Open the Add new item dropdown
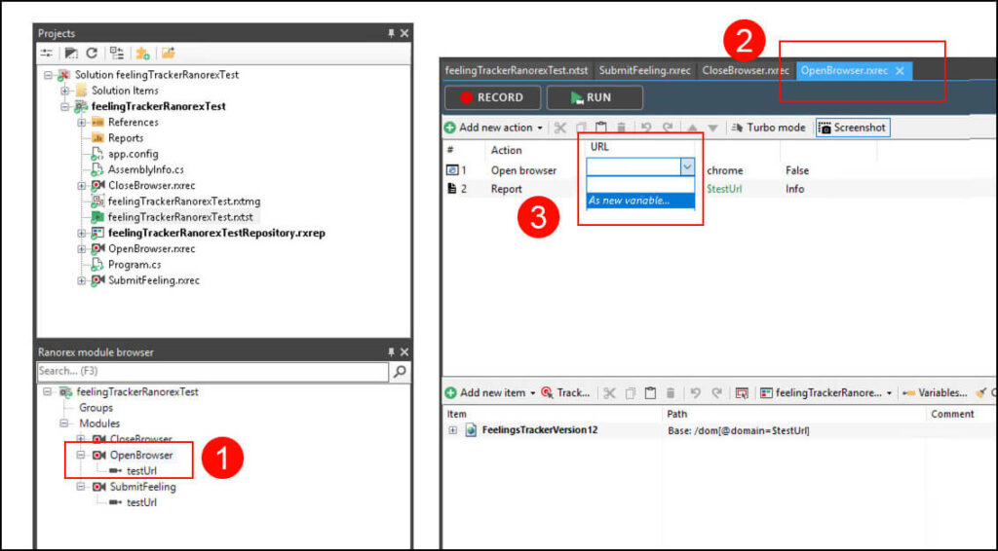Viewport: 998px width, 551px height. 533,393
